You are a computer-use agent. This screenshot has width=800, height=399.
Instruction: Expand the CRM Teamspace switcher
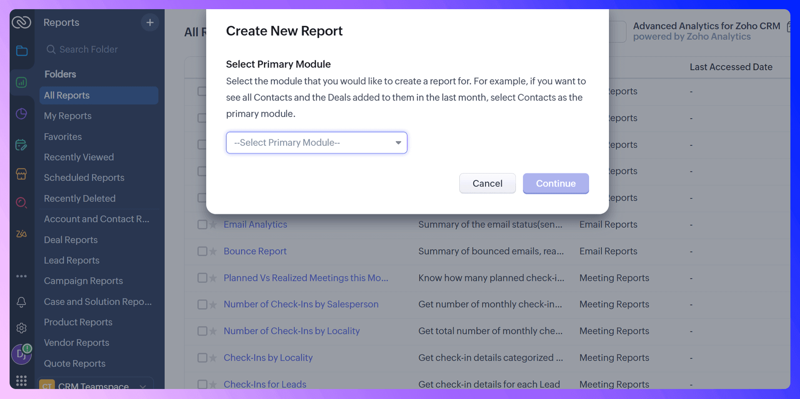(x=96, y=385)
